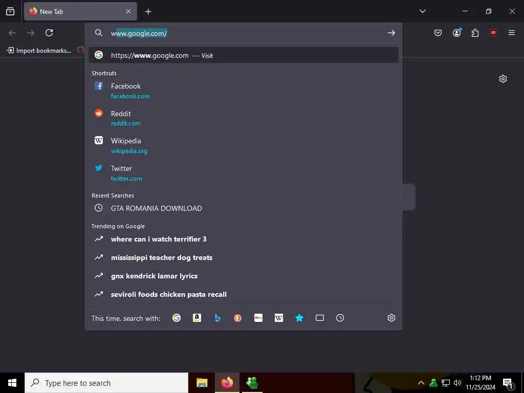Click the Go arrow in address bar
Image resolution: width=524 pixels, height=393 pixels.
coord(391,33)
